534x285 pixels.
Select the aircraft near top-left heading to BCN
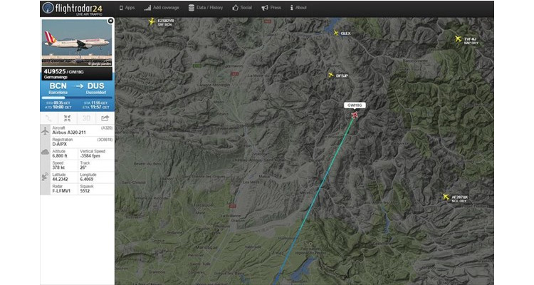pos(152,22)
